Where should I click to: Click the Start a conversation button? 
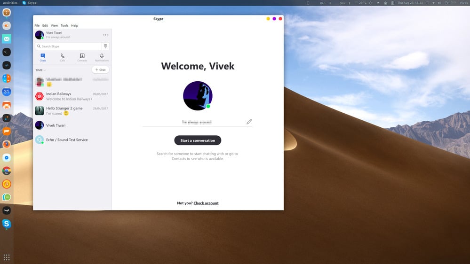point(198,140)
